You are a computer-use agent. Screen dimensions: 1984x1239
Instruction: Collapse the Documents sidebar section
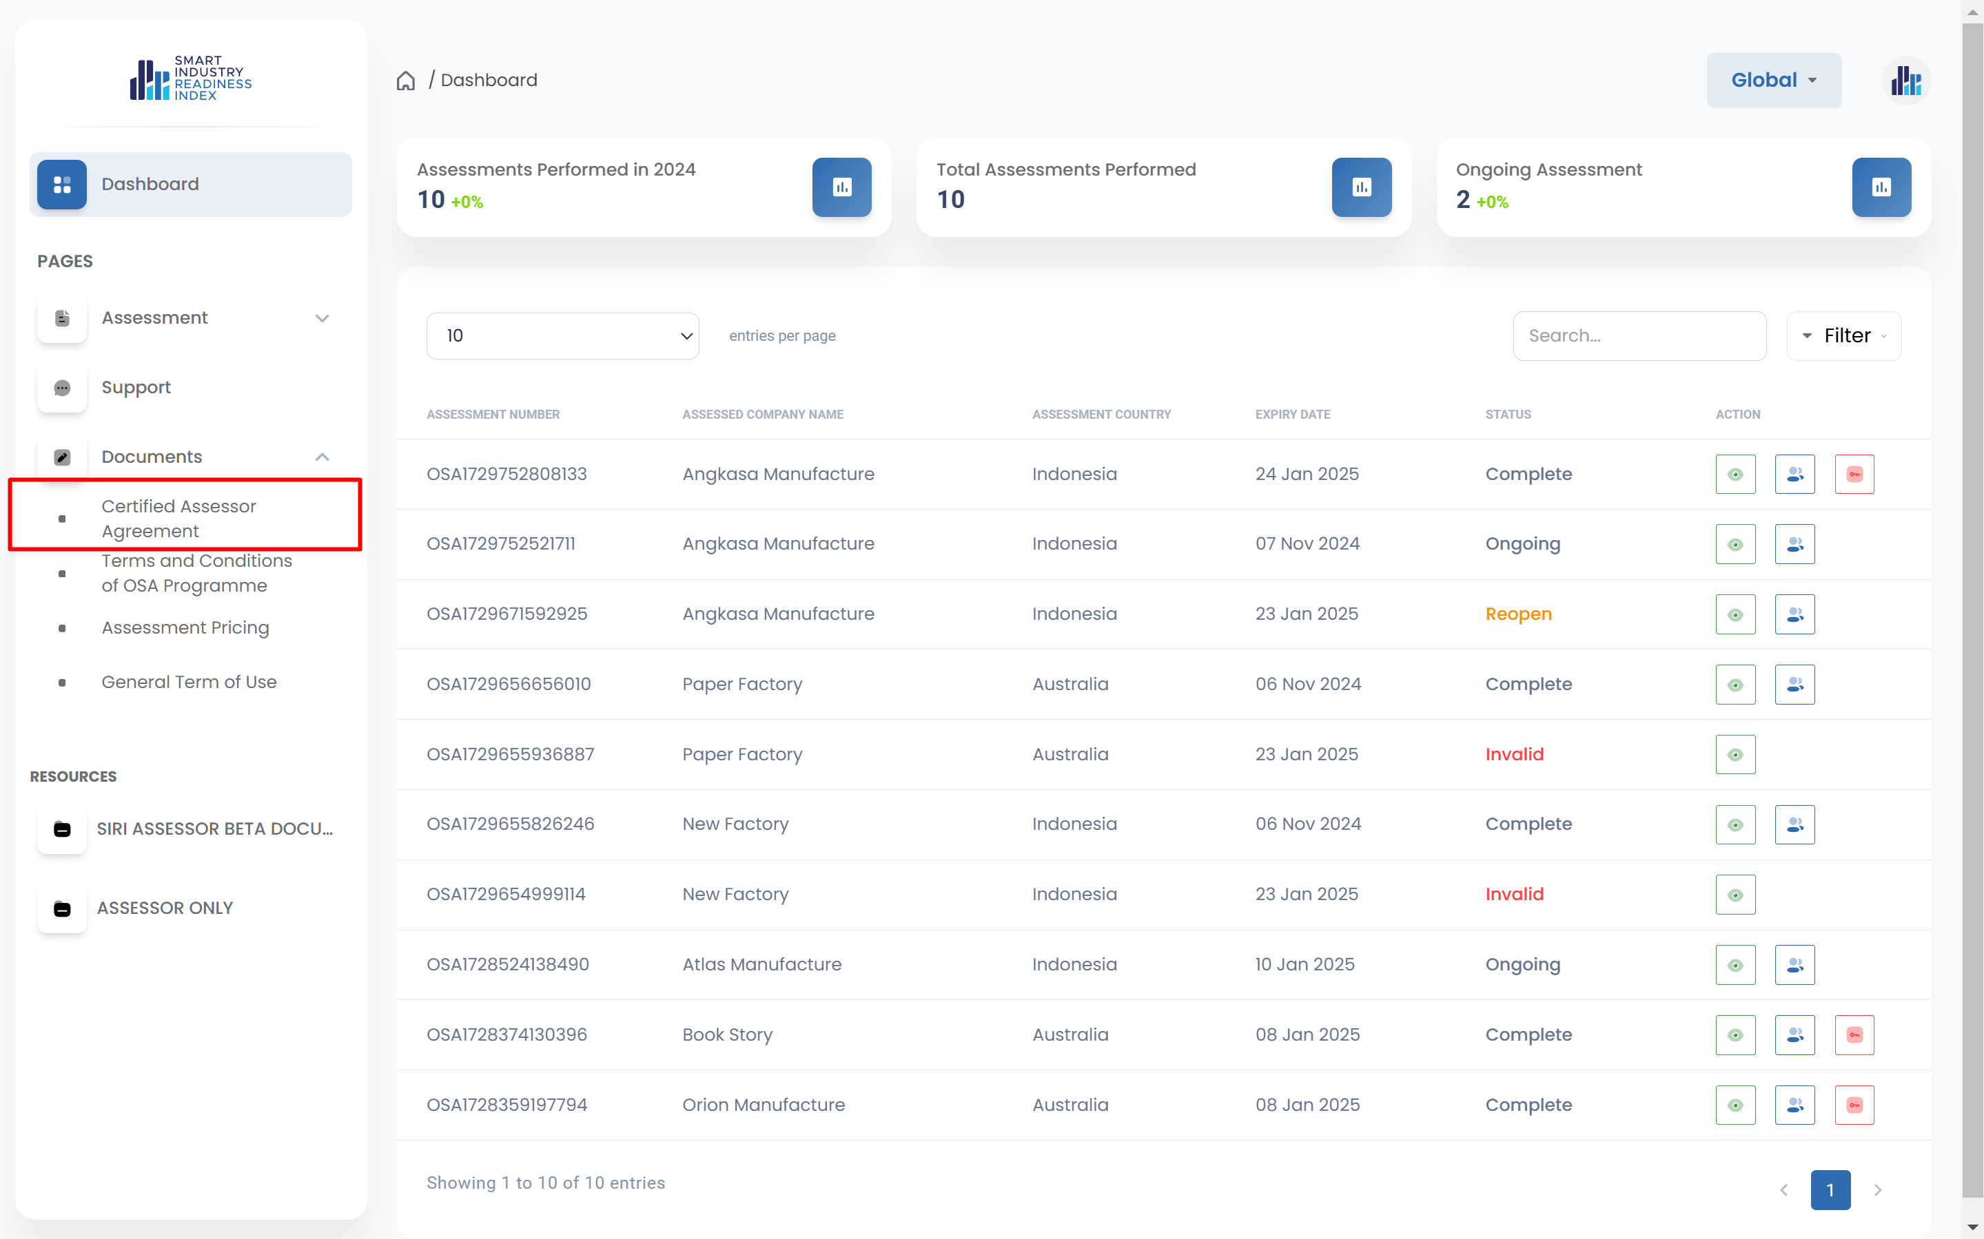click(323, 457)
